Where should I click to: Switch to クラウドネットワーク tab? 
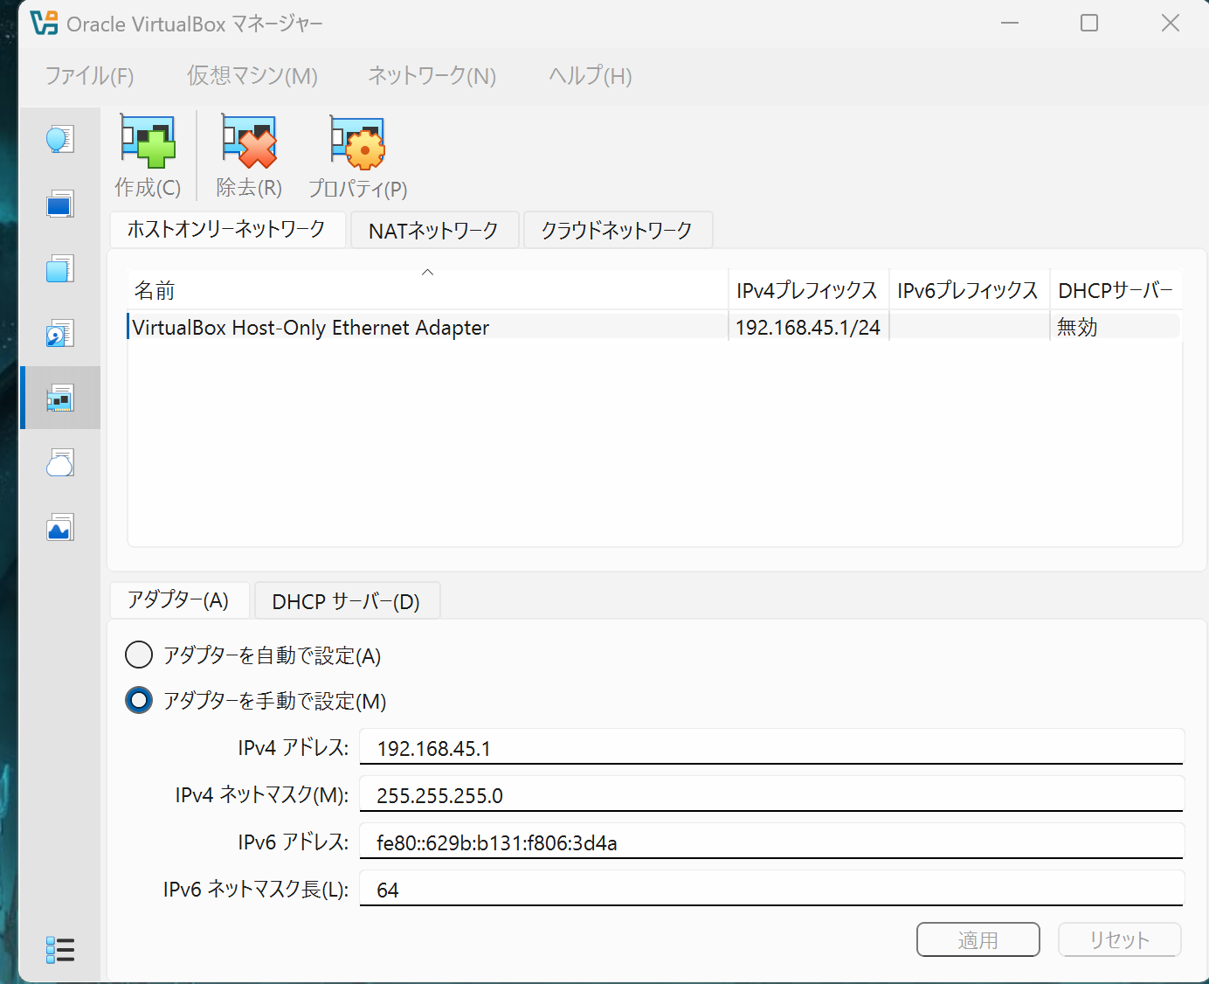(x=618, y=230)
